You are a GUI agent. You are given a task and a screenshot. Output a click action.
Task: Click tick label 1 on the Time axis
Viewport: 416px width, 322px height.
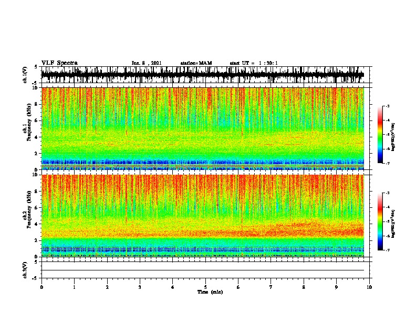[x=74, y=287]
